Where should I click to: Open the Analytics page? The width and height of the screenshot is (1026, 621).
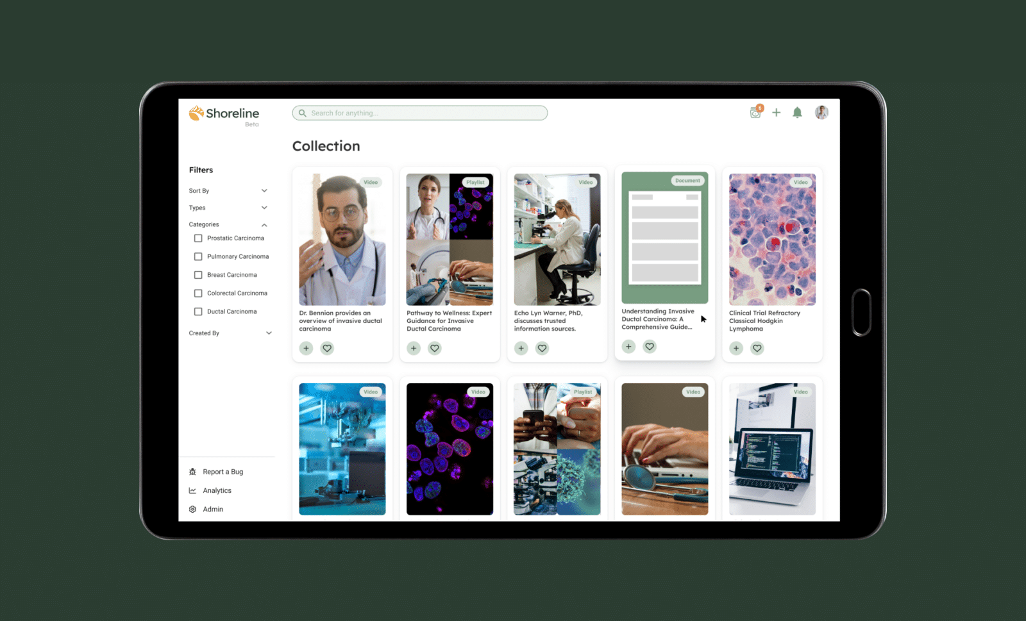[217, 491]
